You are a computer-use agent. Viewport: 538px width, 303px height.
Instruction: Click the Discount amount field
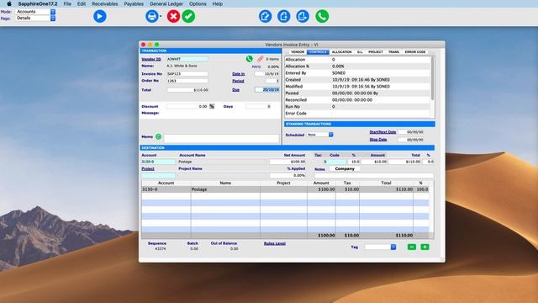(187, 107)
